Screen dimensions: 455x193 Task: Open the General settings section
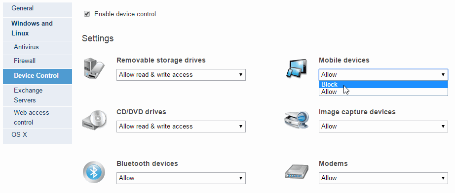38,9
